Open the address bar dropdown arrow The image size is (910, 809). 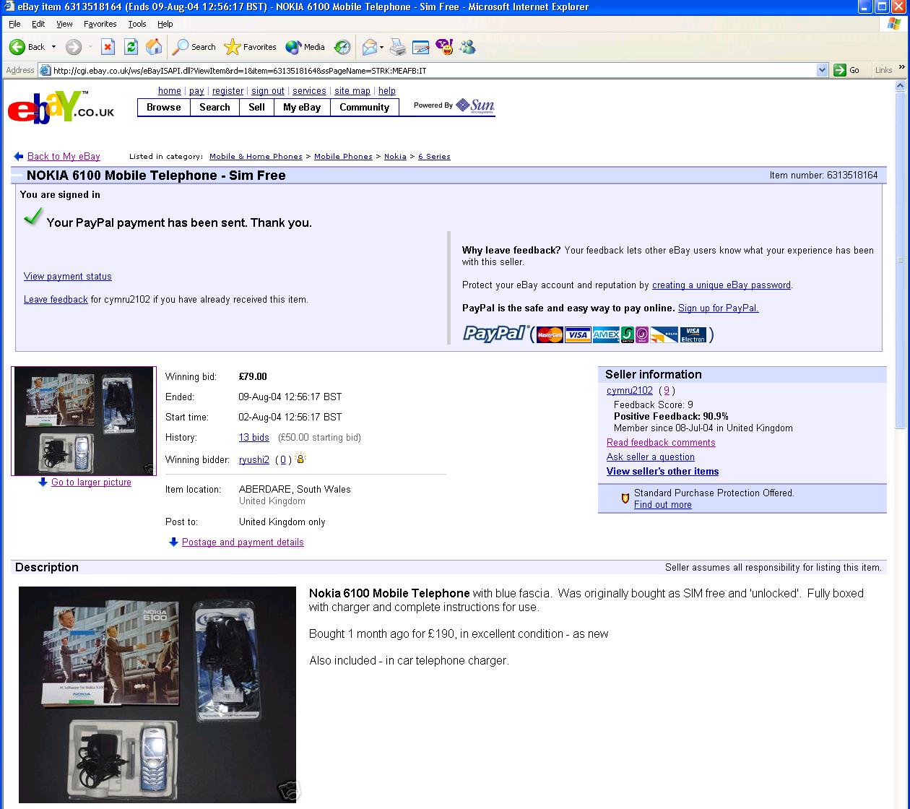(x=822, y=70)
